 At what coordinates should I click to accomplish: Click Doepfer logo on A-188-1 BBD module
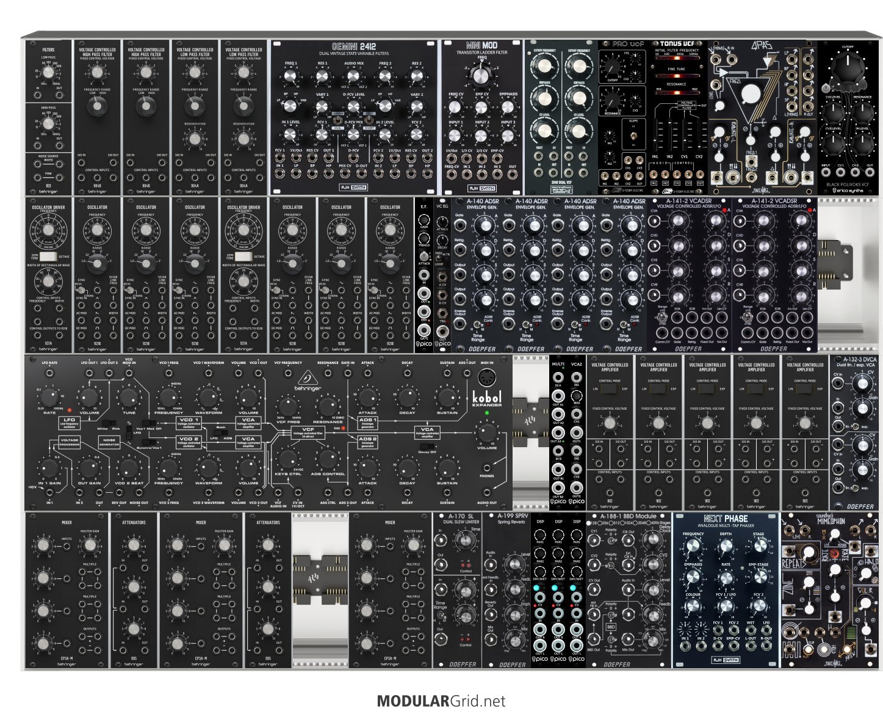[617, 665]
